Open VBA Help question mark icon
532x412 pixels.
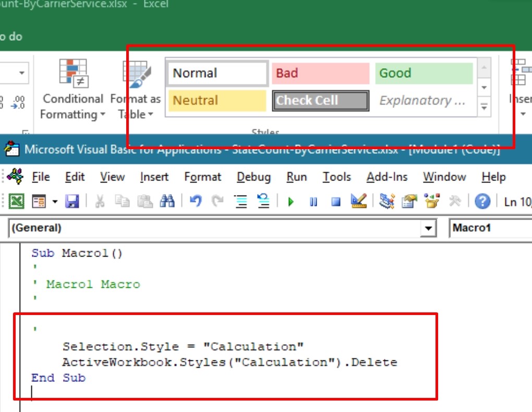point(482,201)
